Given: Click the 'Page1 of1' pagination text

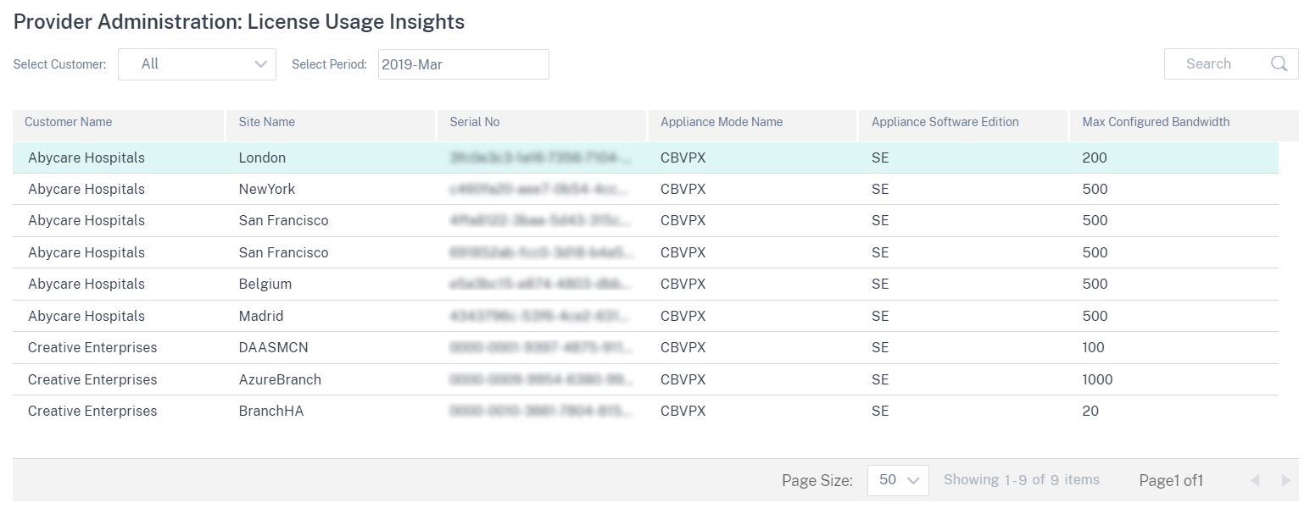Looking at the screenshot, I should pyautogui.click(x=1171, y=481).
